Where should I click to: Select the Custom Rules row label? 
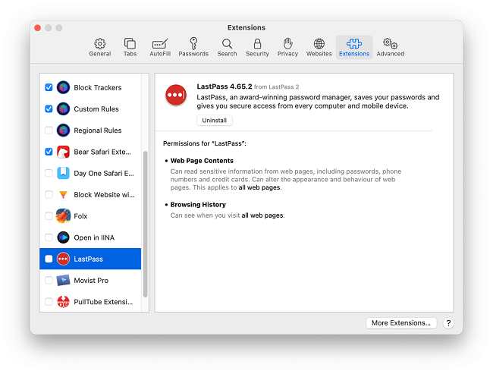96,108
